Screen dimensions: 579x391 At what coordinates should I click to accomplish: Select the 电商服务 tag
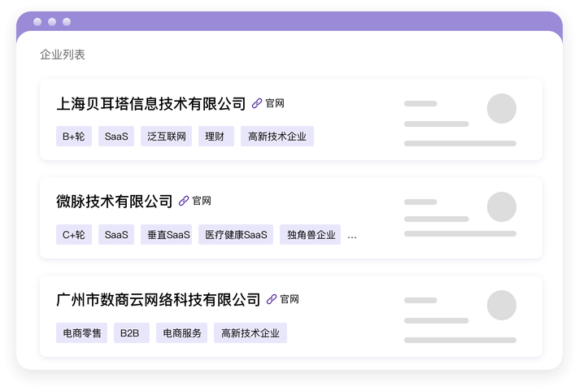[x=181, y=333]
